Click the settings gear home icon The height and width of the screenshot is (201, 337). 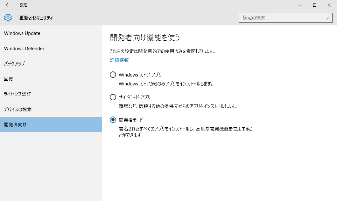(x=8, y=18)
